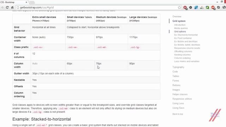Bookmark this page with the star icon

(179, 7)
